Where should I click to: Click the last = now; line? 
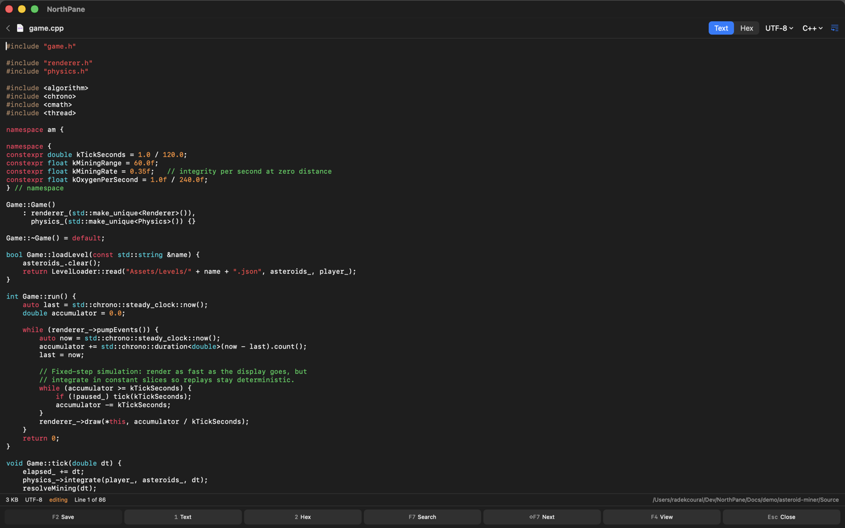[62, 355]
